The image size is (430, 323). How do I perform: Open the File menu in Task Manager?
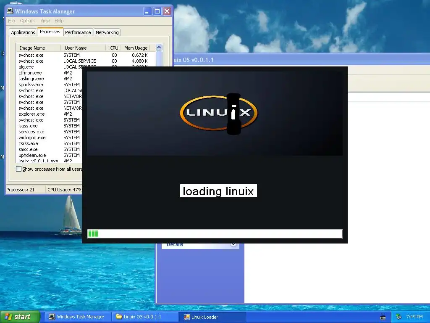coord(11,21)
